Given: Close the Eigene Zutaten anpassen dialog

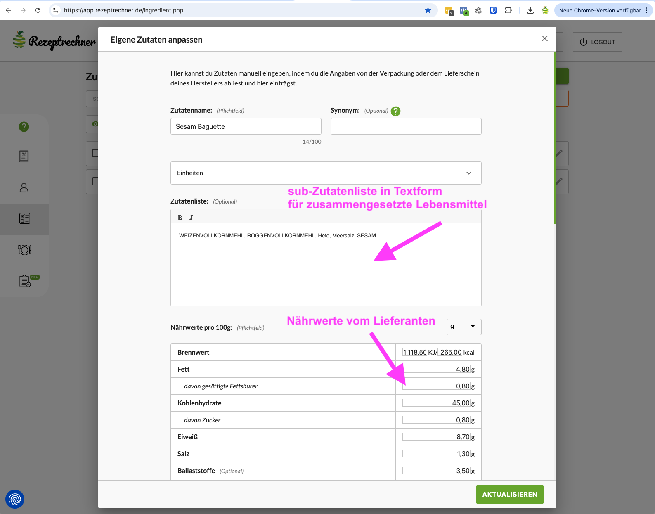Looking at the screenshot, I should (544, 38).
